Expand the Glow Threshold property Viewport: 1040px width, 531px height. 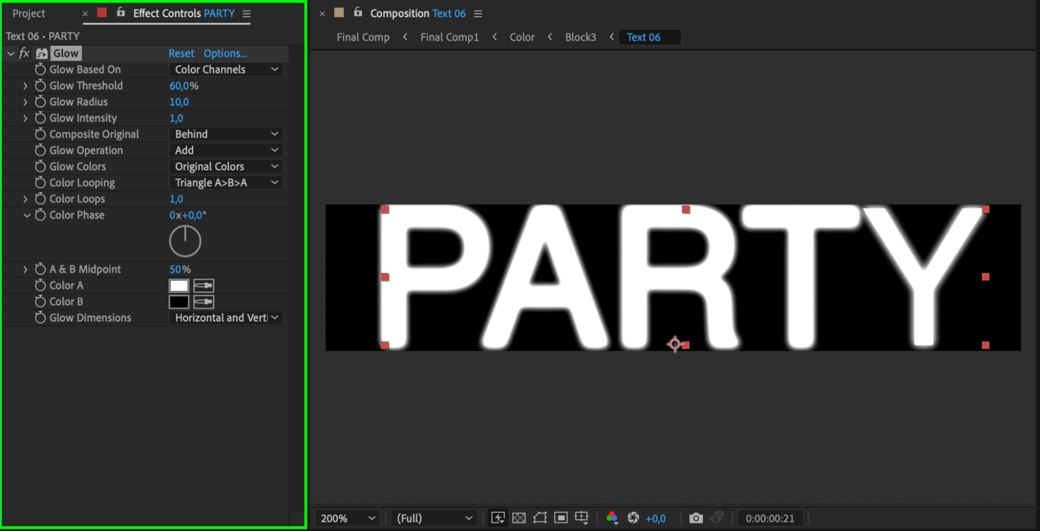pyautogui.click(x=25, y=86)
